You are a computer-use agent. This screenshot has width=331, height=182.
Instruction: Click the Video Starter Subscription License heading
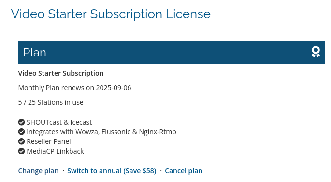(111, 14)
